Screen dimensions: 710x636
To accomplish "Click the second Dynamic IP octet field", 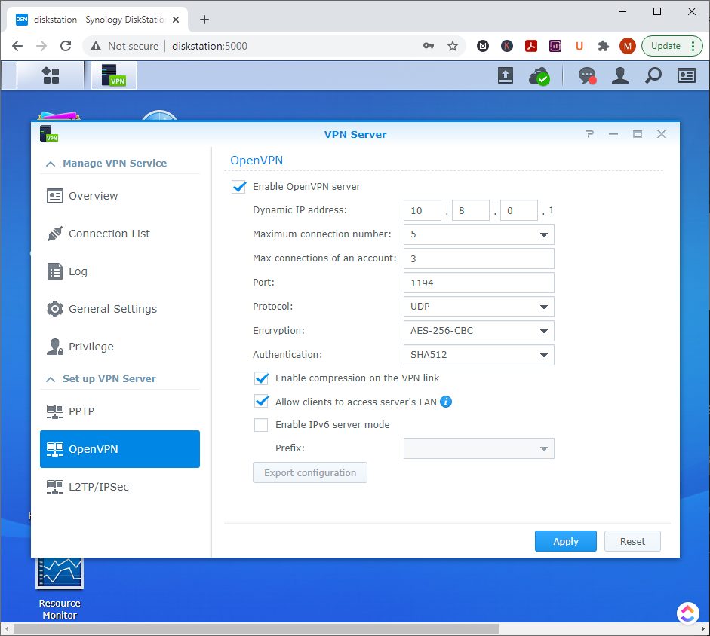I will tap(471, 210).
